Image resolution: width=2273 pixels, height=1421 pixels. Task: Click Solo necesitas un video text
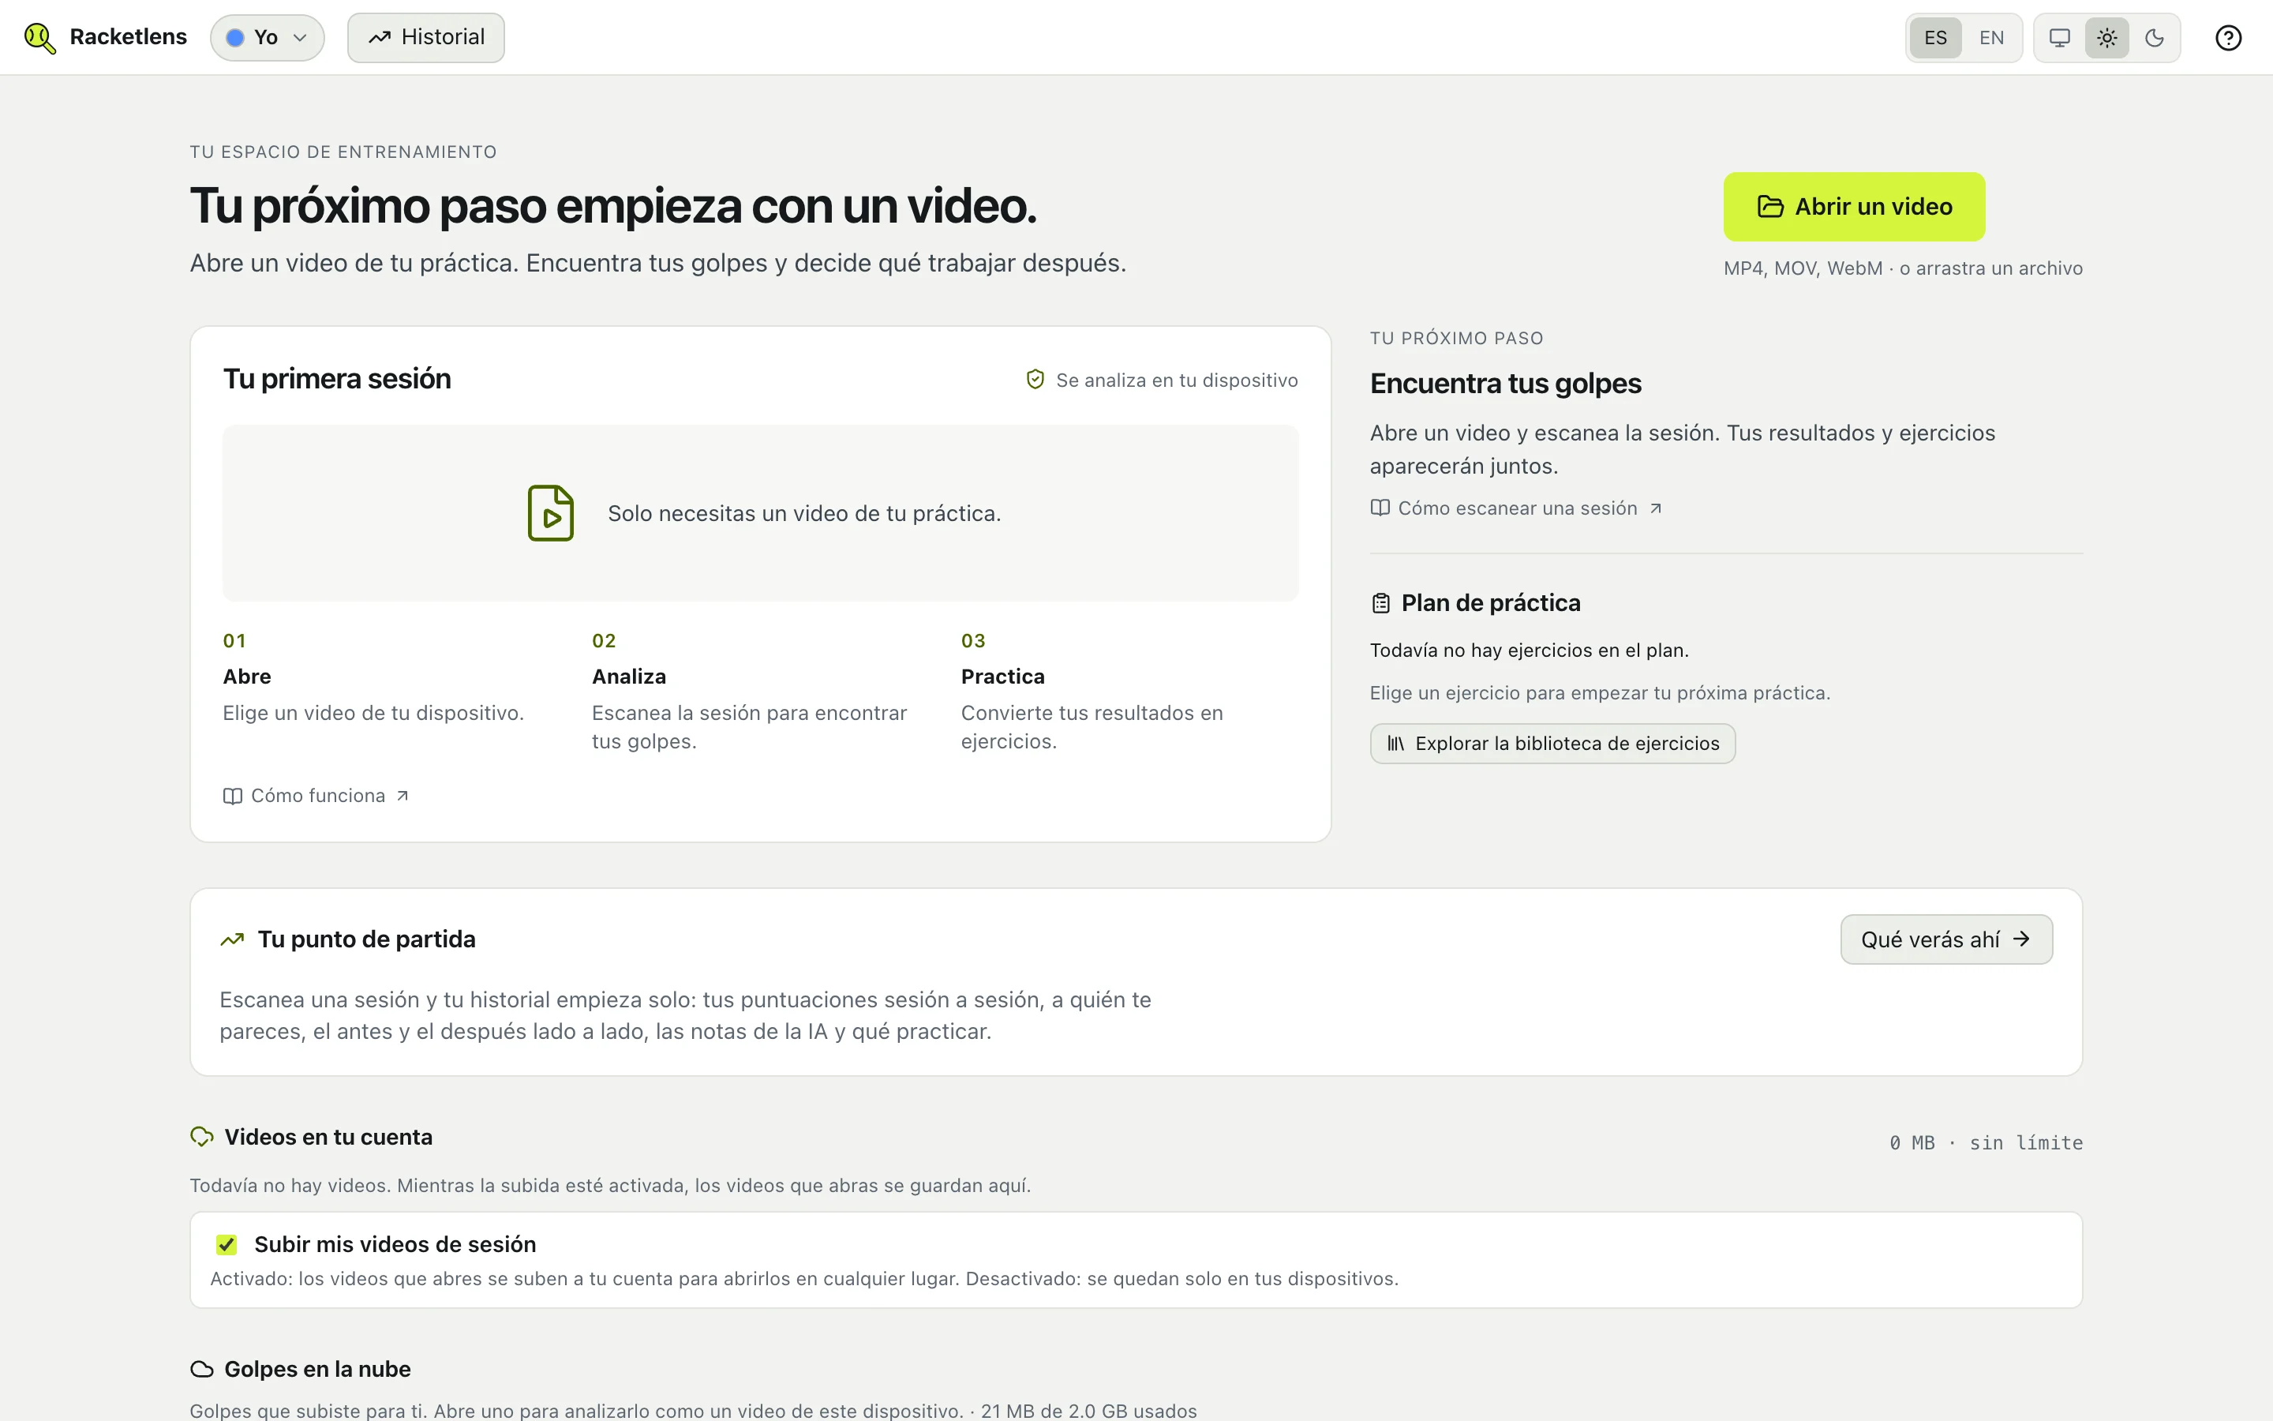click(x=804, y=513)
